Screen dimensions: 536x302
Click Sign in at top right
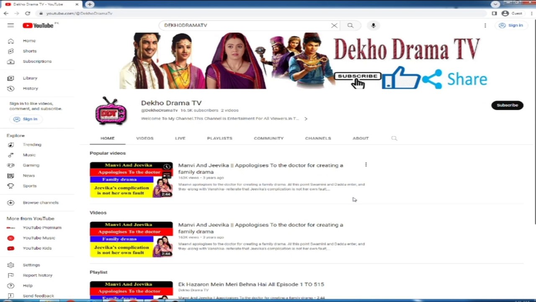(x=511, y=26)
